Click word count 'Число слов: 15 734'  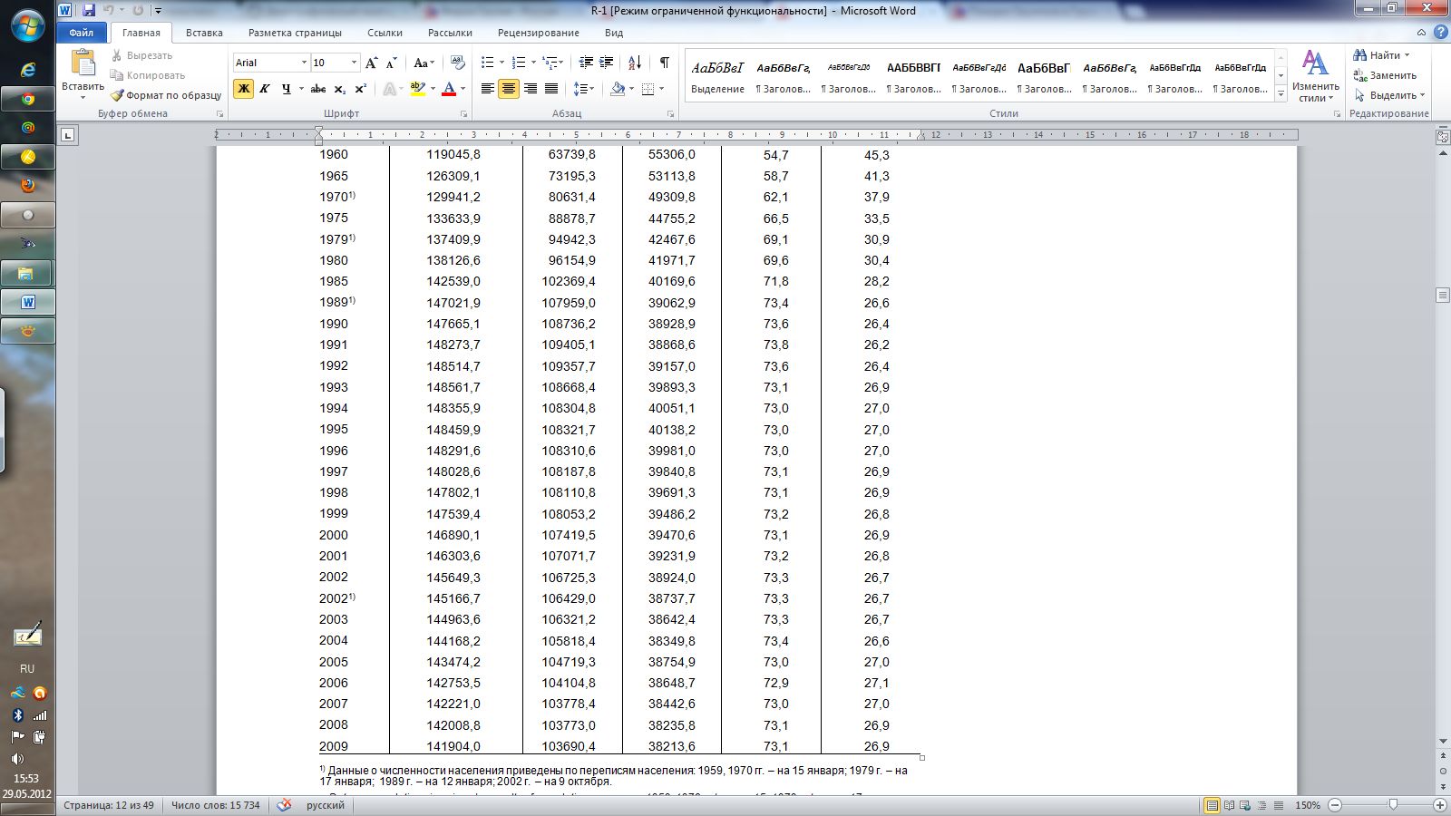[216, 805]
